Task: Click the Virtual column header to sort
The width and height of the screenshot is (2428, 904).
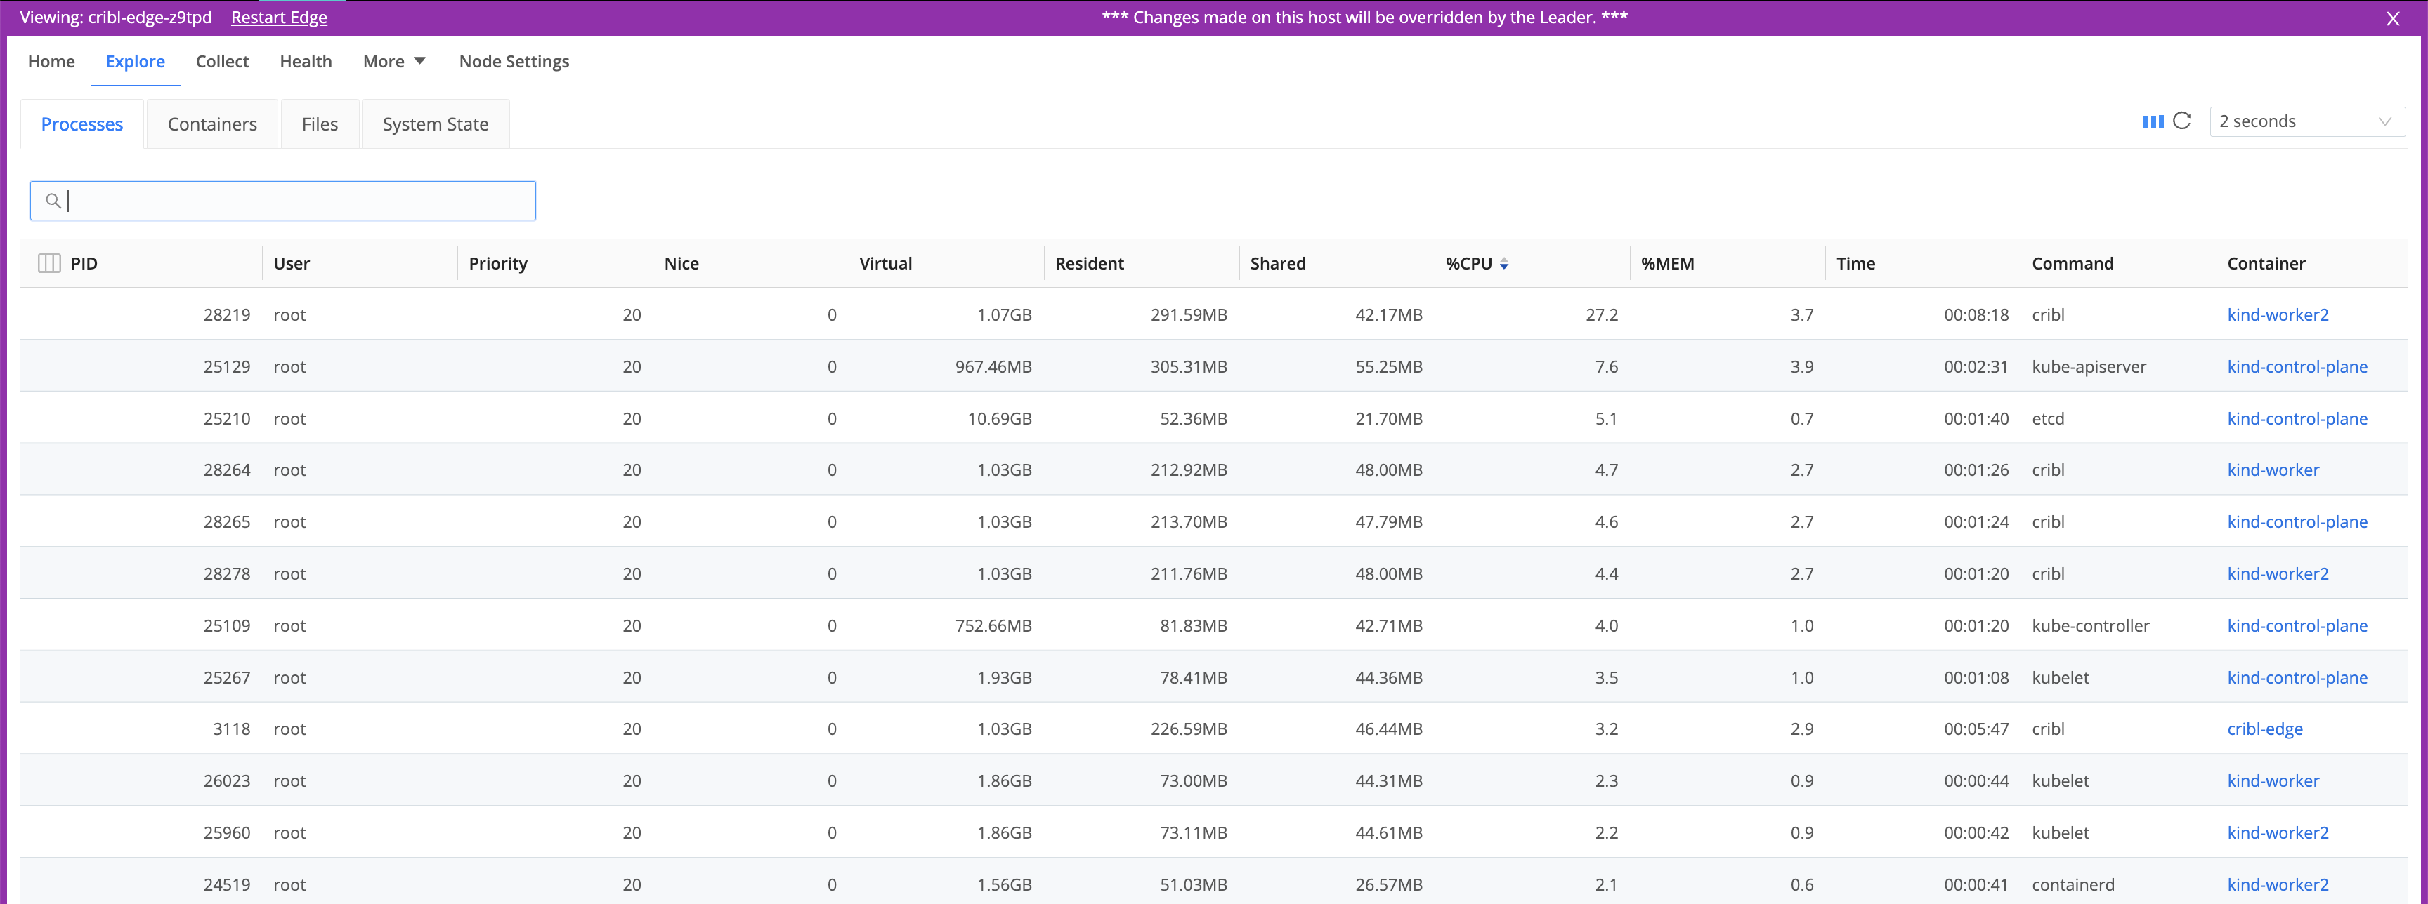Action: (x=885, y=264)
